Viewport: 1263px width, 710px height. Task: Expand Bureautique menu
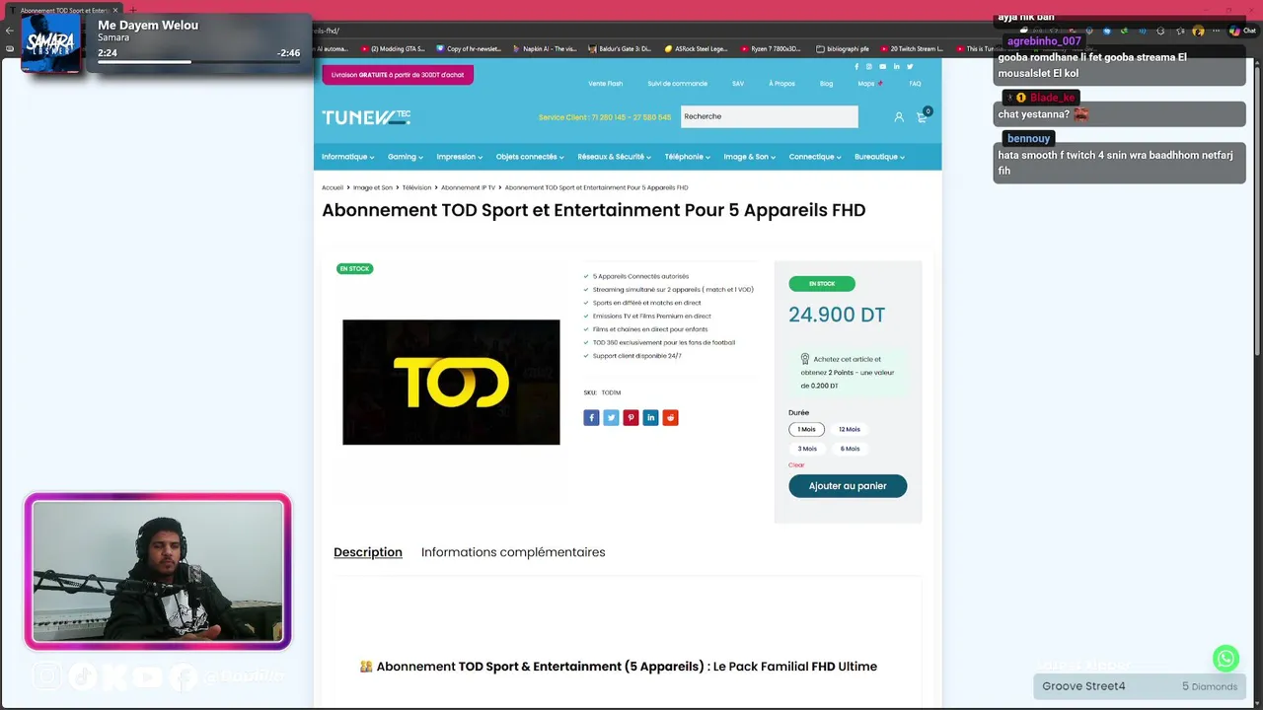coord(879,157)
